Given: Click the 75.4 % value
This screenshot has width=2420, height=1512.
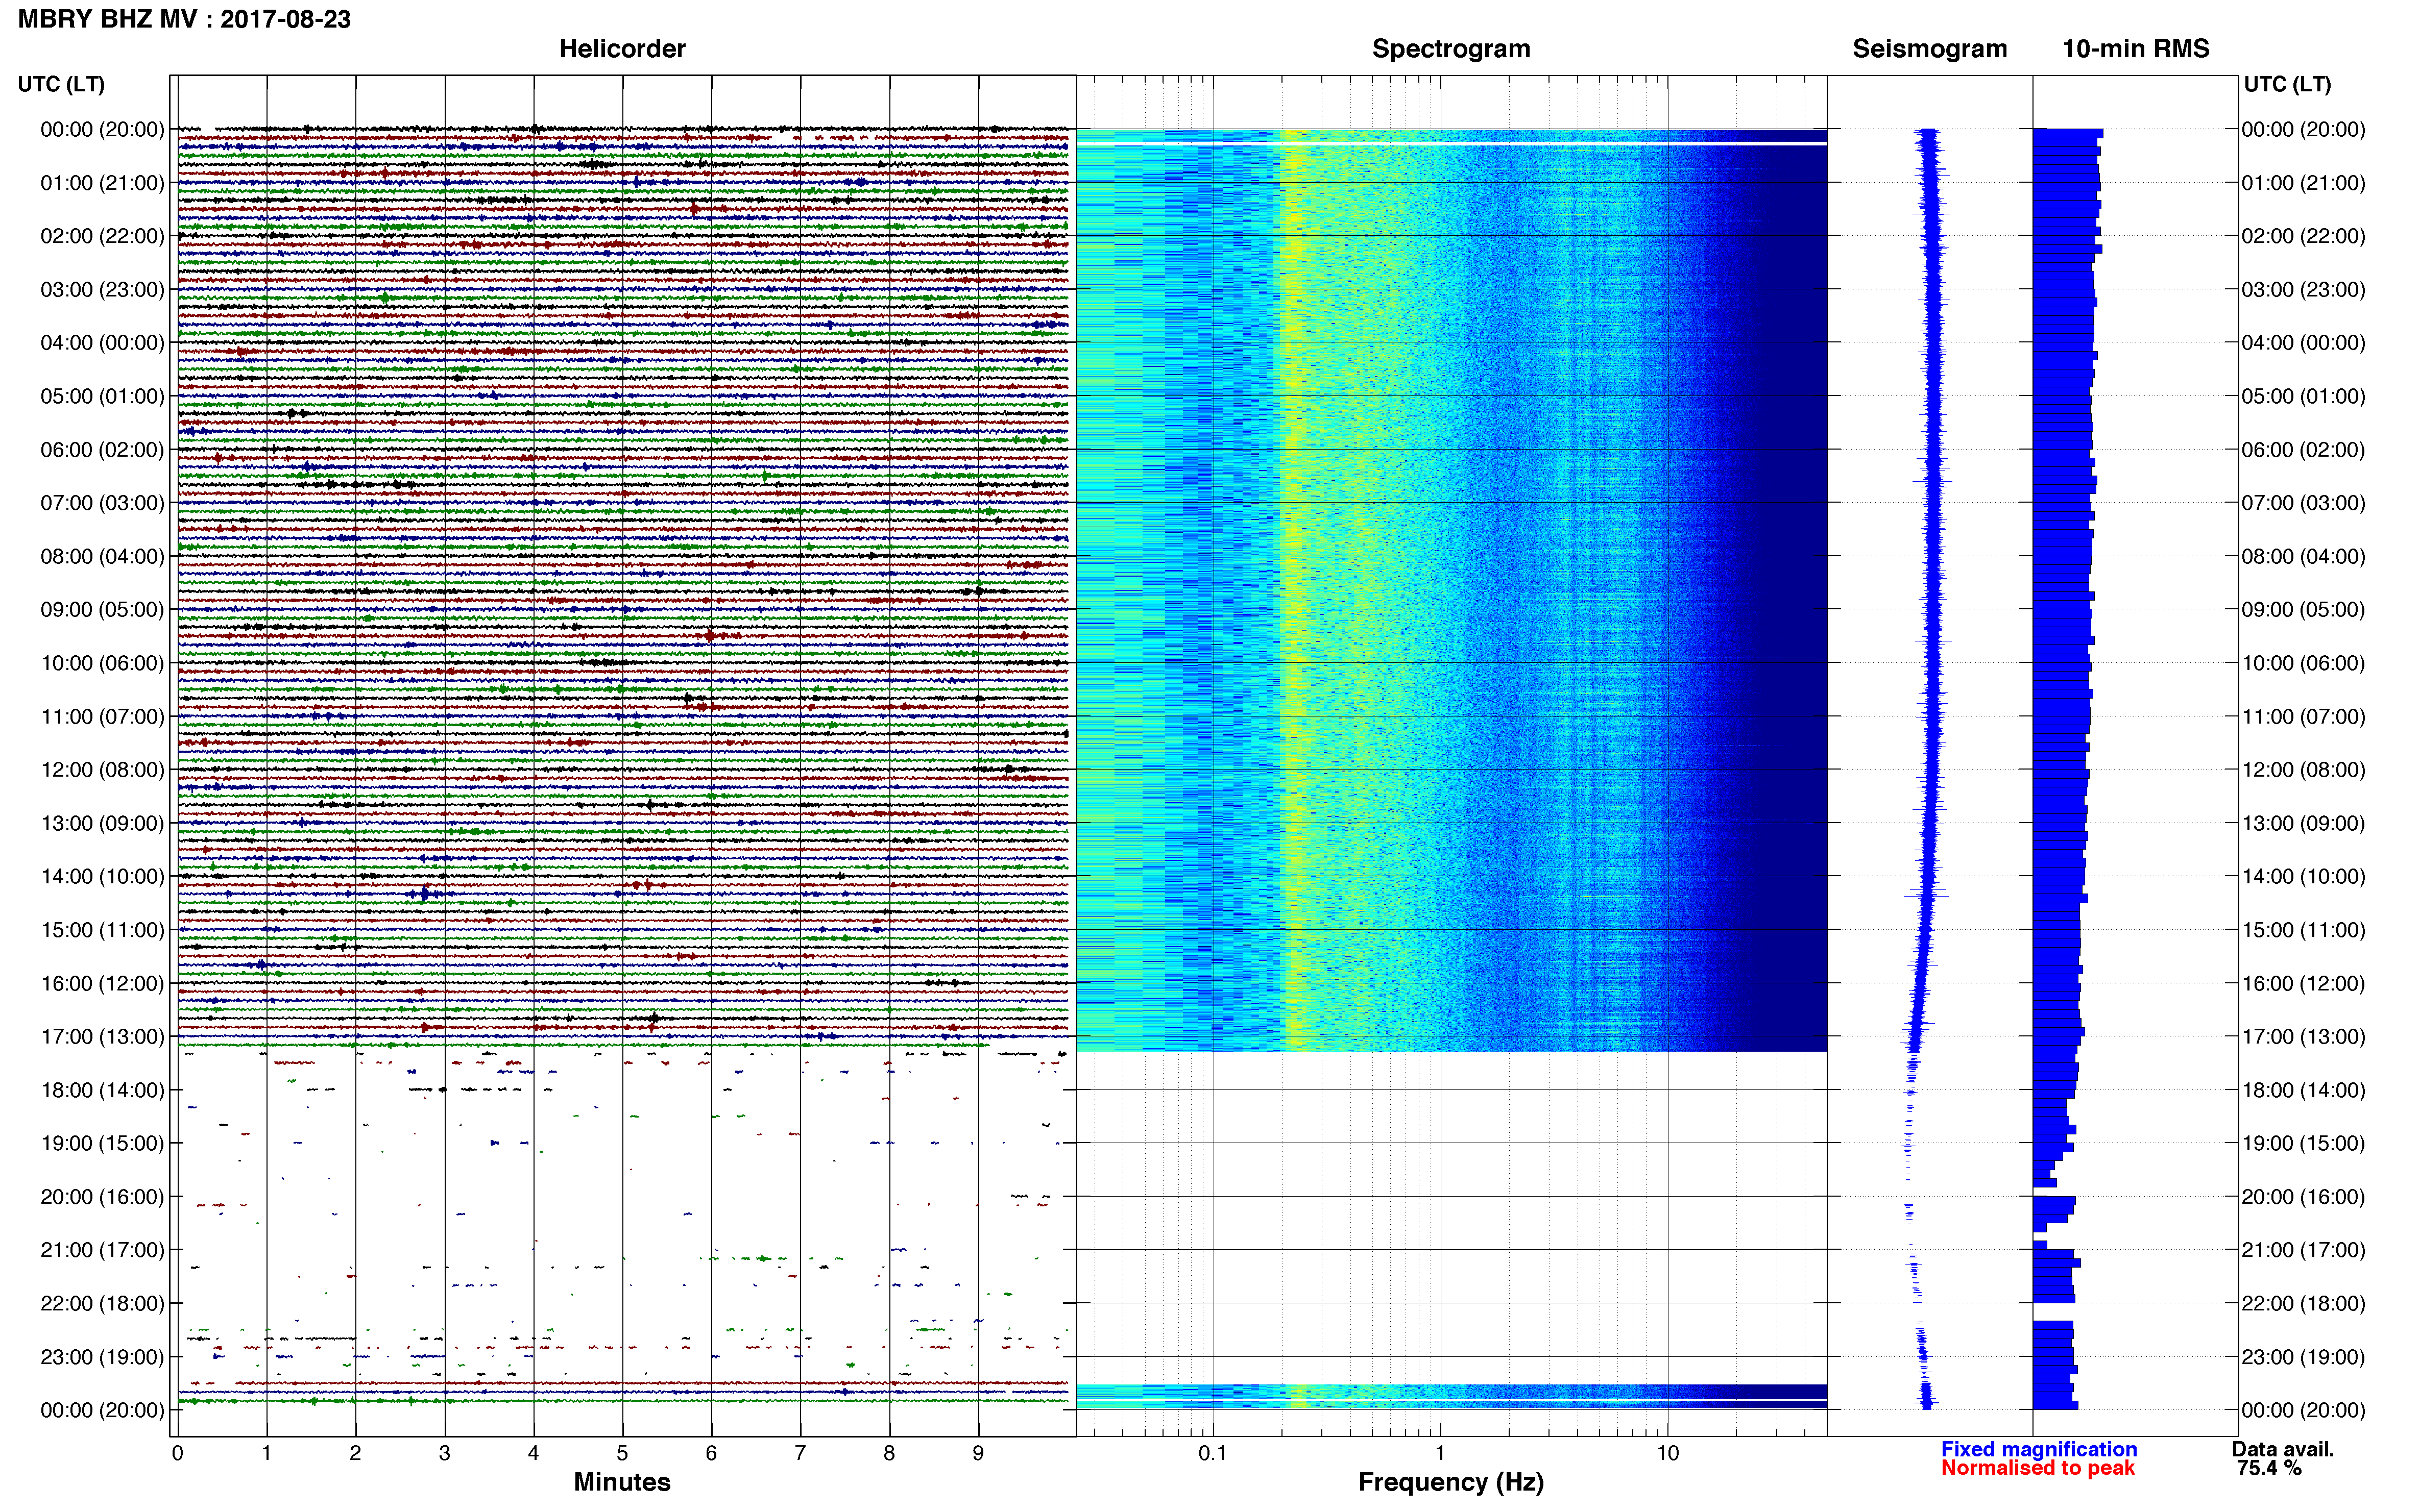Looking at the screenshot, I should [2270, 1468].
